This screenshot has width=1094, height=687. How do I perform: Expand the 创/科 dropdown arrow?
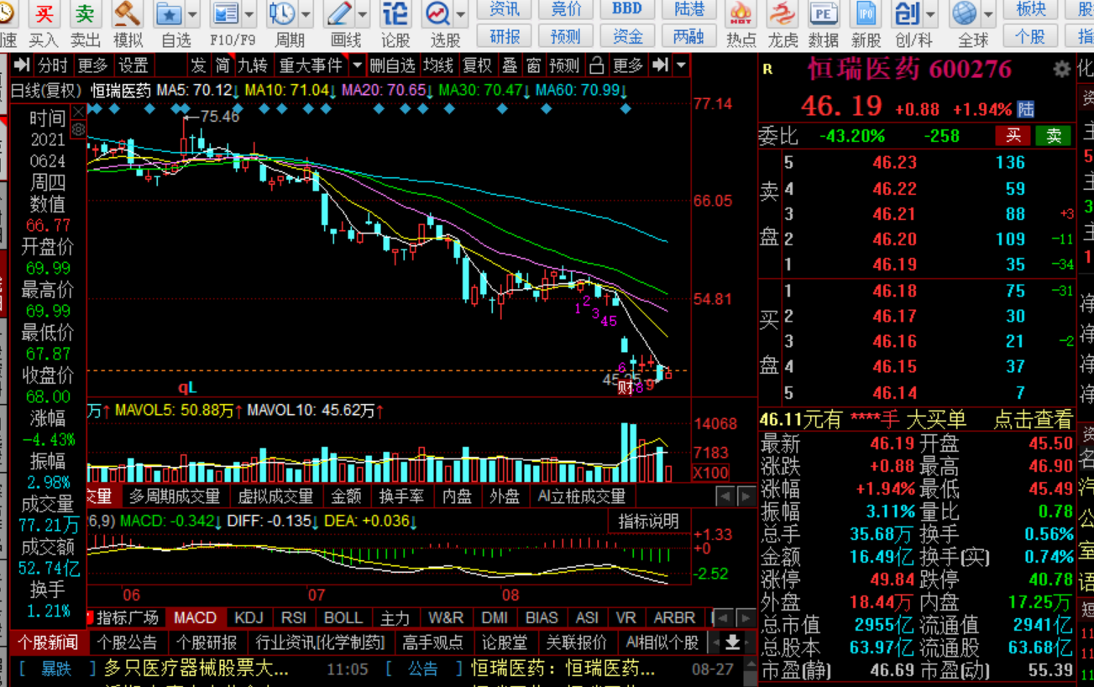click(x=930, y=14)
